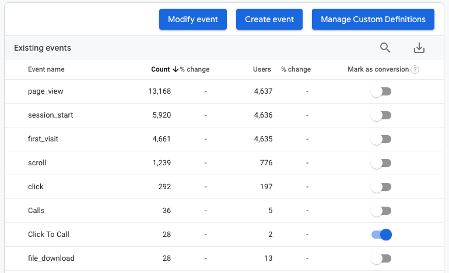Turn on conversion for scroll event

coord(381,163)
